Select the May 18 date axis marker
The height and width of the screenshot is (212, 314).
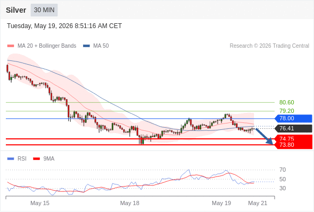click(x=129, y=203)
